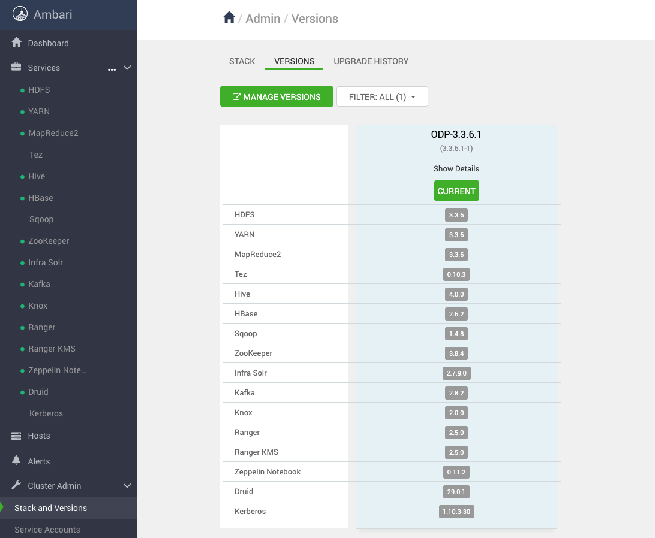Click the home icon in breadcrumb
The image size is (655, 538).
(x=229, y=19)
